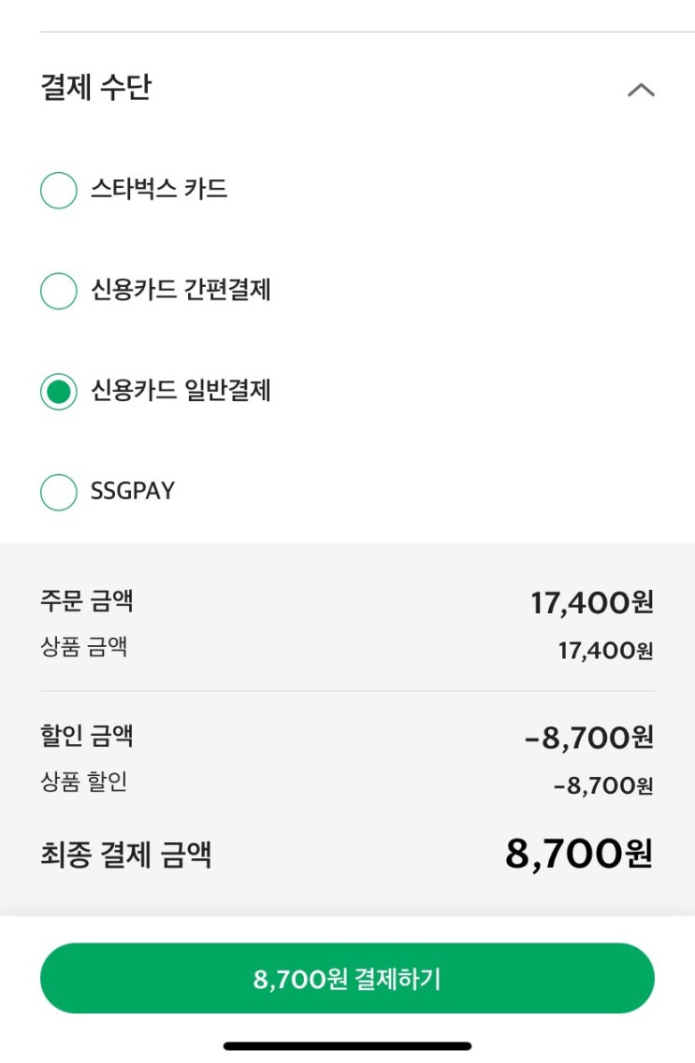Image resolution: width=695 pixels, height=1063 pixels.
Task: Collapse the 결제 수단 section chevron
Action: (641, 91)
